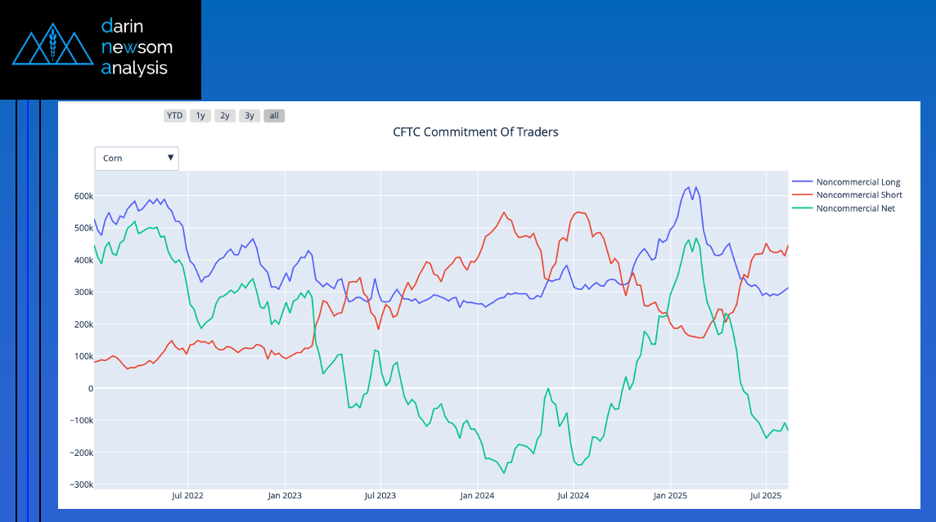Click the blue line swatch in legend
Screen dimensions: 936x522
(x=802, y=182)
